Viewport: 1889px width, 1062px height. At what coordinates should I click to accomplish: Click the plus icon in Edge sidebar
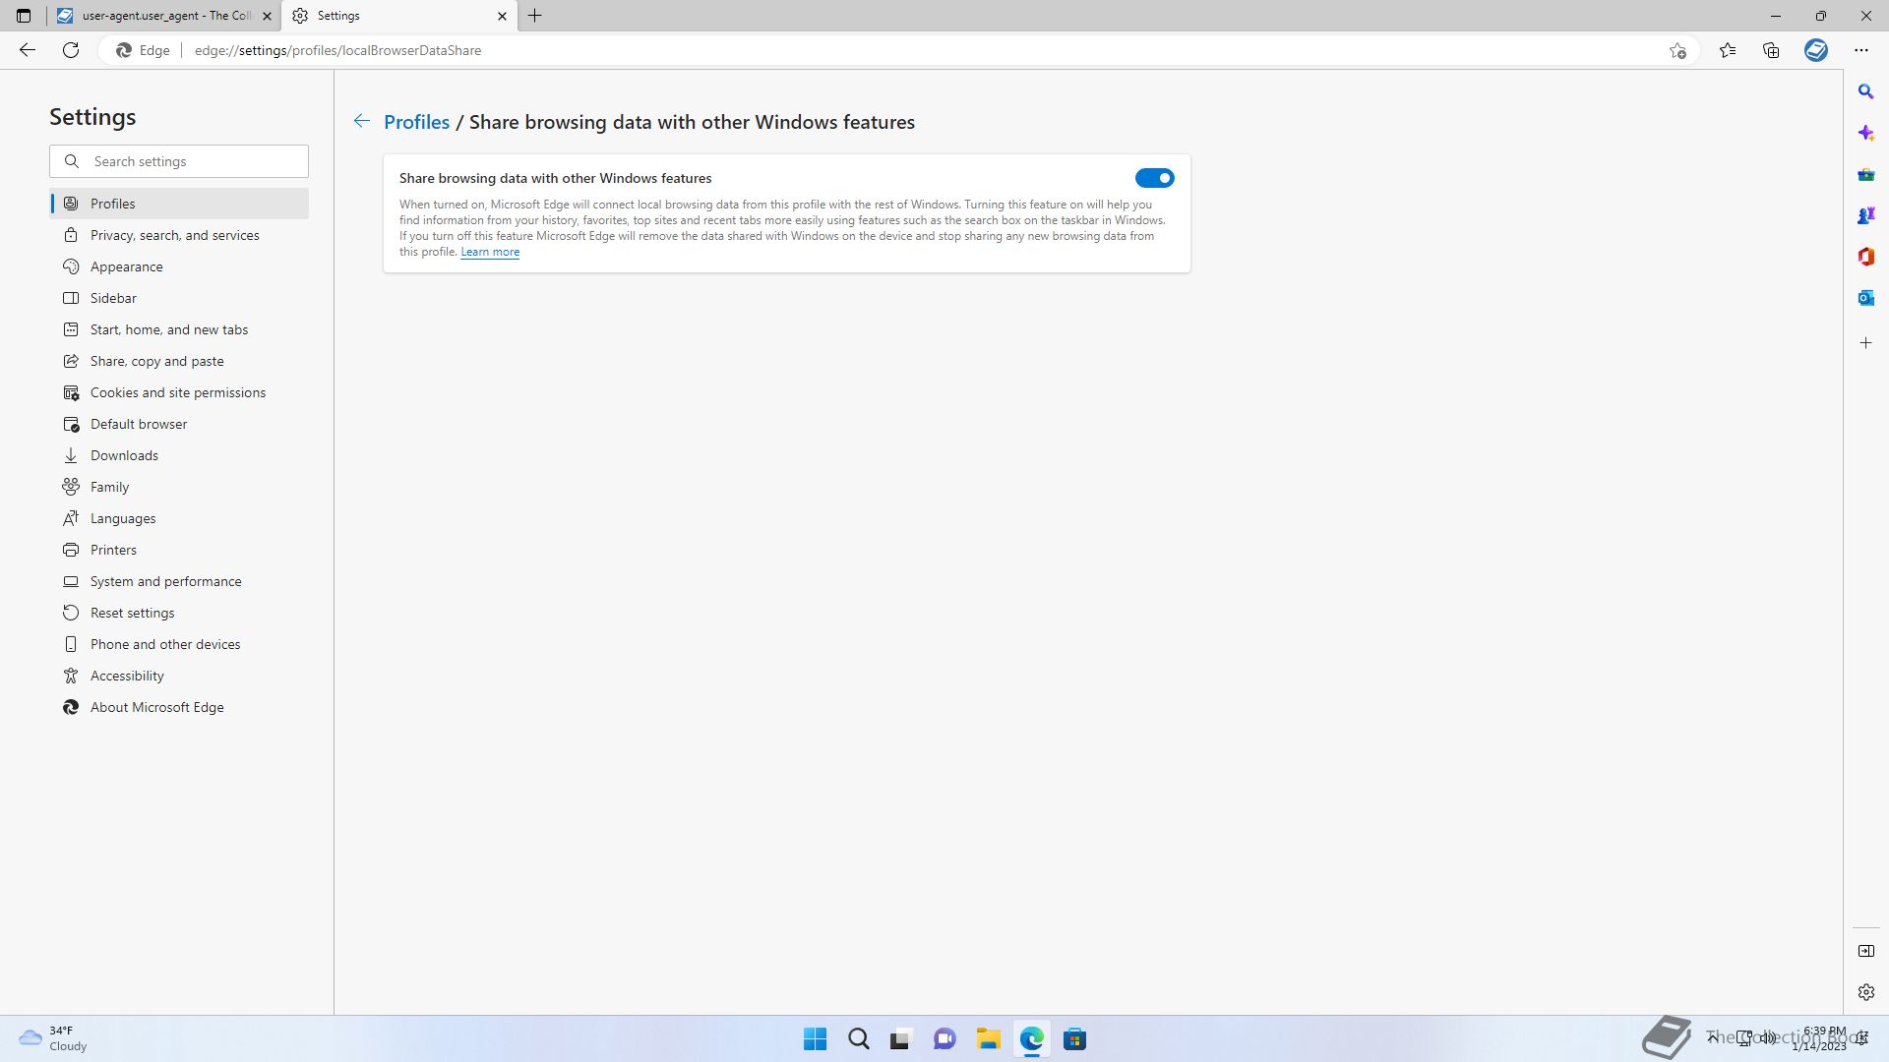[1865, 343]
